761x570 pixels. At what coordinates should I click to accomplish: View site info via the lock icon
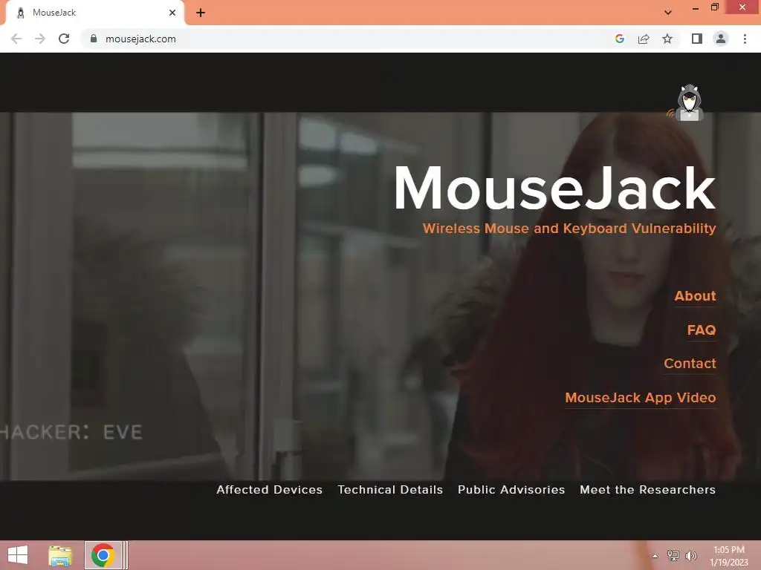click(x=94, y=39)
